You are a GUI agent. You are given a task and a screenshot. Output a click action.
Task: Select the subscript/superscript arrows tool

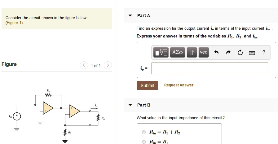click(192, 52)
